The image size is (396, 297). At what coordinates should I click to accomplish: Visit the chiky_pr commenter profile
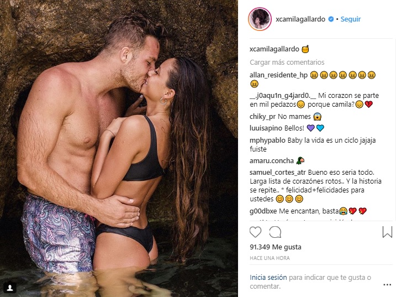(263, 117)
